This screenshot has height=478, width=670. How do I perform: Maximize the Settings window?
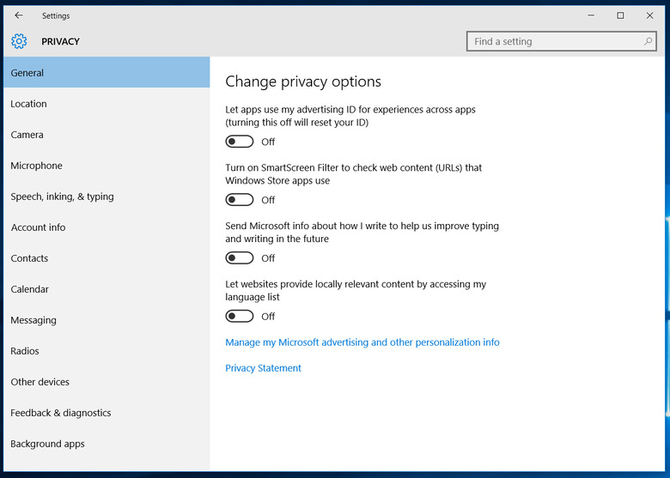(x=620, y=15)
